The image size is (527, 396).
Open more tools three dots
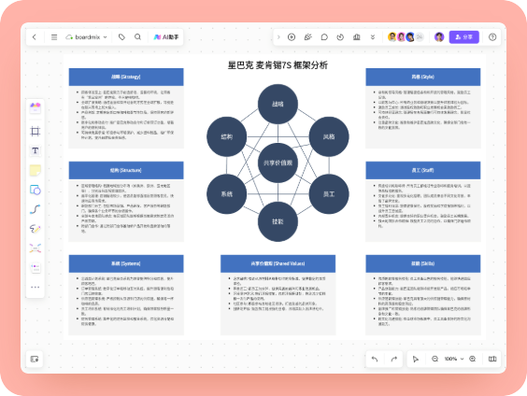[36, 287]
